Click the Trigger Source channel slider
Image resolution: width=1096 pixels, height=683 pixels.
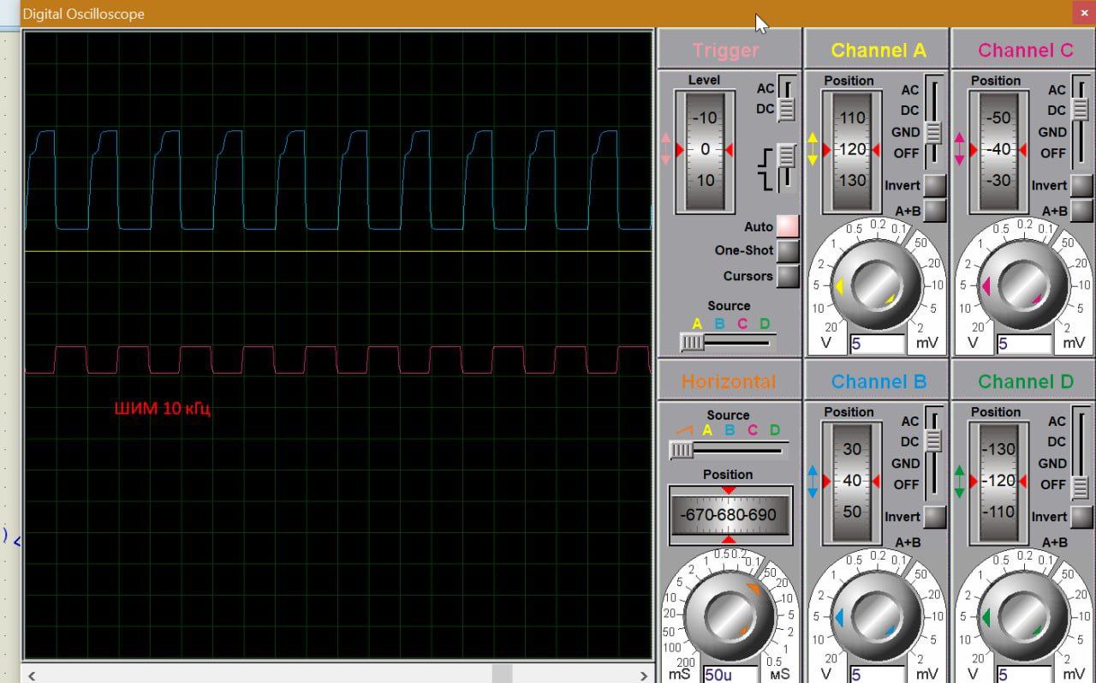pyautogui.click(x=728, y=343)
